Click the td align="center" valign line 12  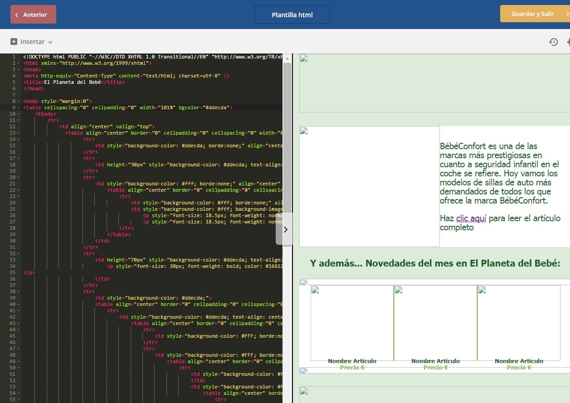[107, 127]
